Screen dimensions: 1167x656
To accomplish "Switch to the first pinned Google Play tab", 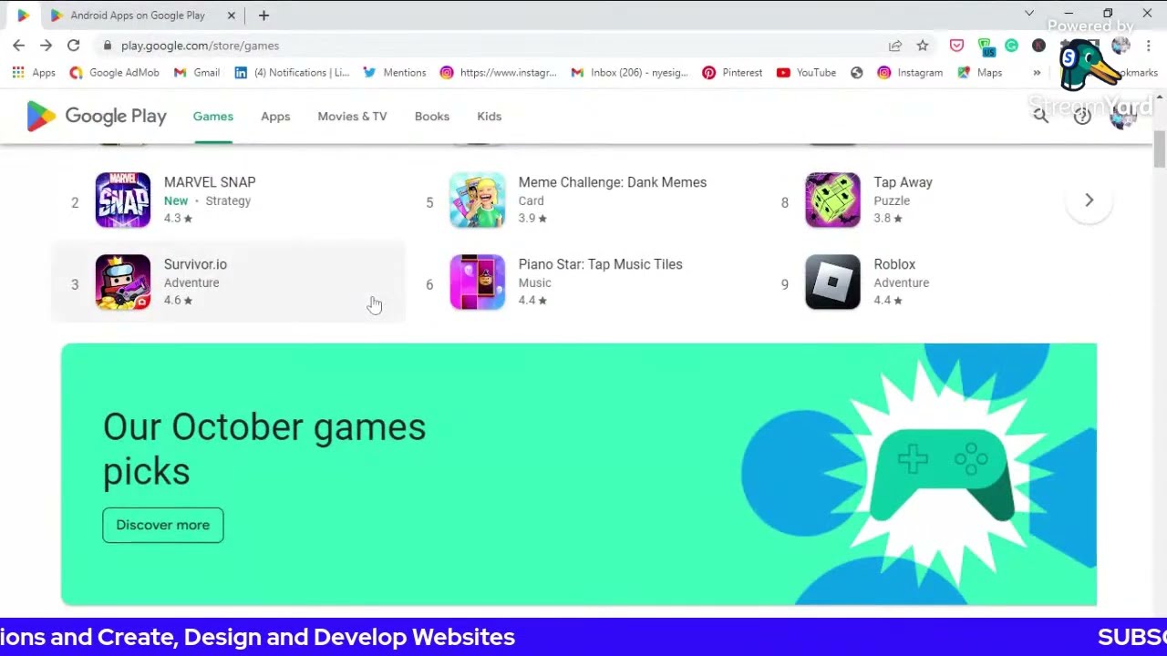I will tap(23, 15).
